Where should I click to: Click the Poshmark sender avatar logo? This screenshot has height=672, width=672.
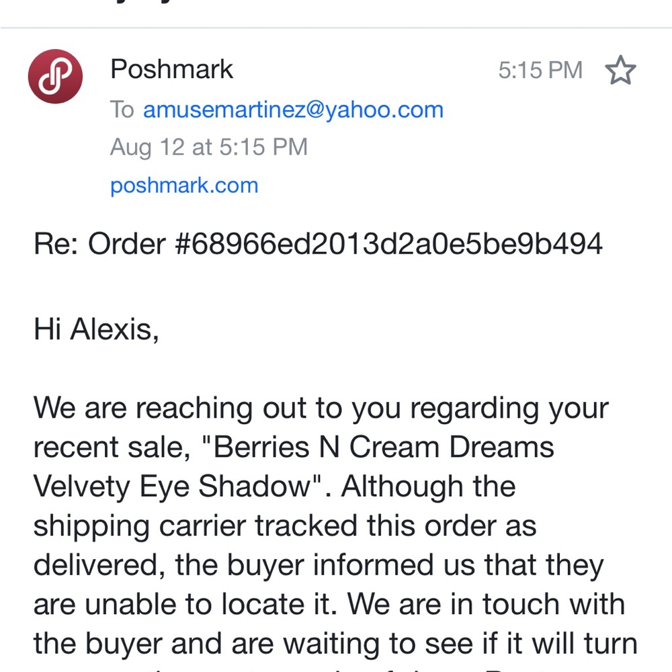pos(55,76)
